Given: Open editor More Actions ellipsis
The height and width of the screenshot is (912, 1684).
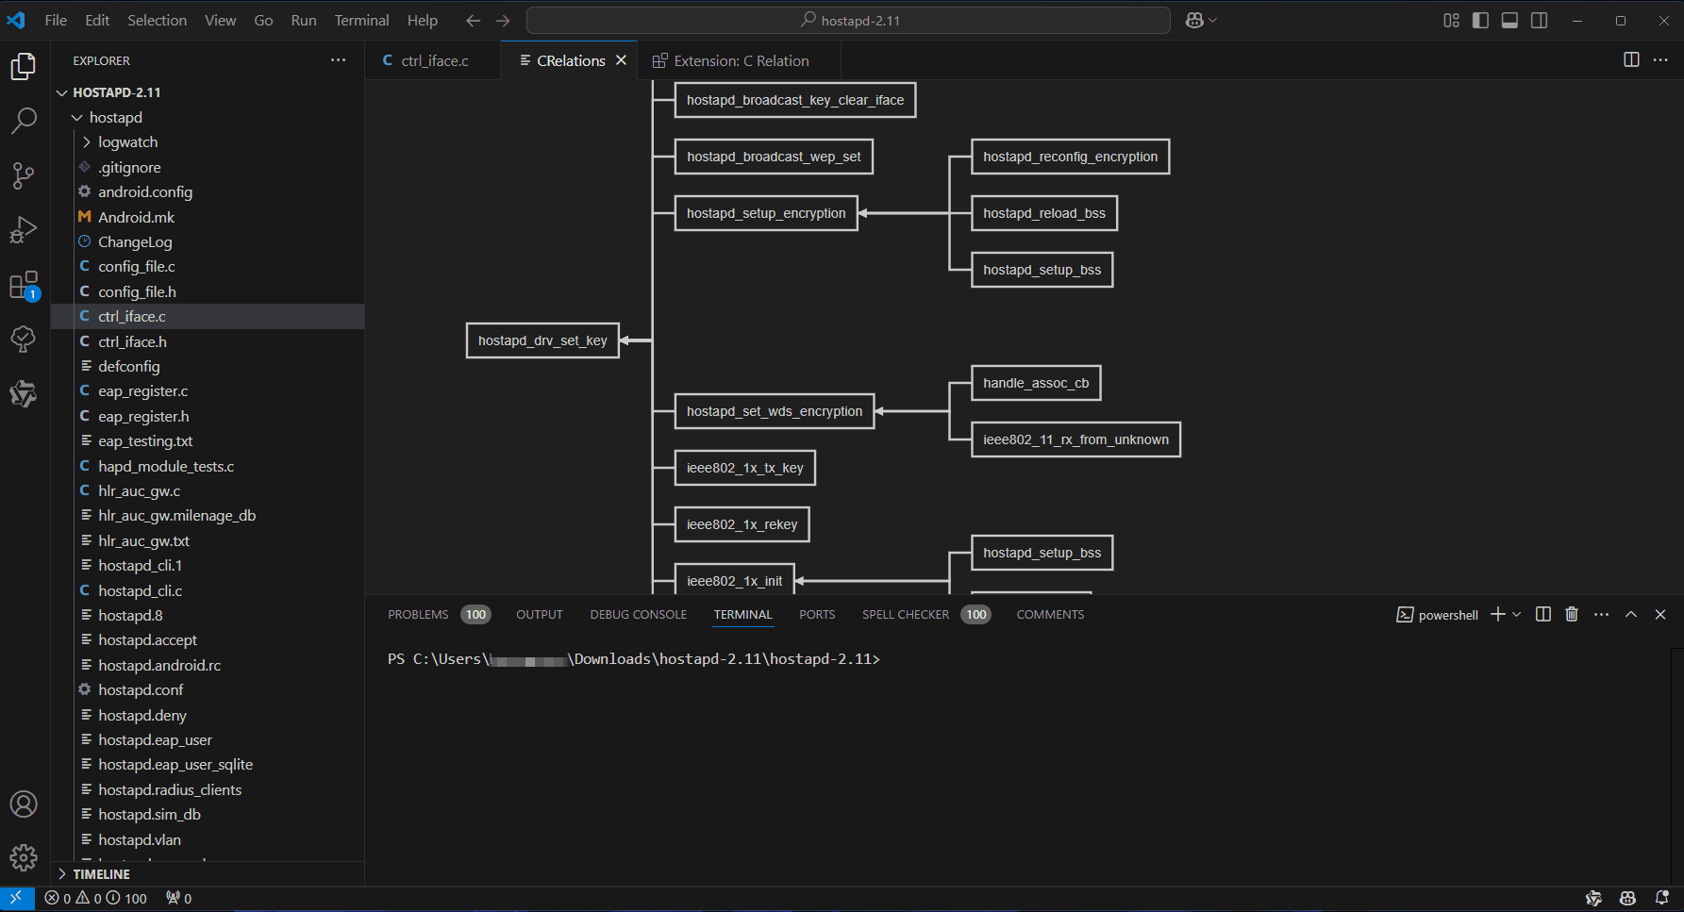Looking at the screenshot, I should [1660, 60].
